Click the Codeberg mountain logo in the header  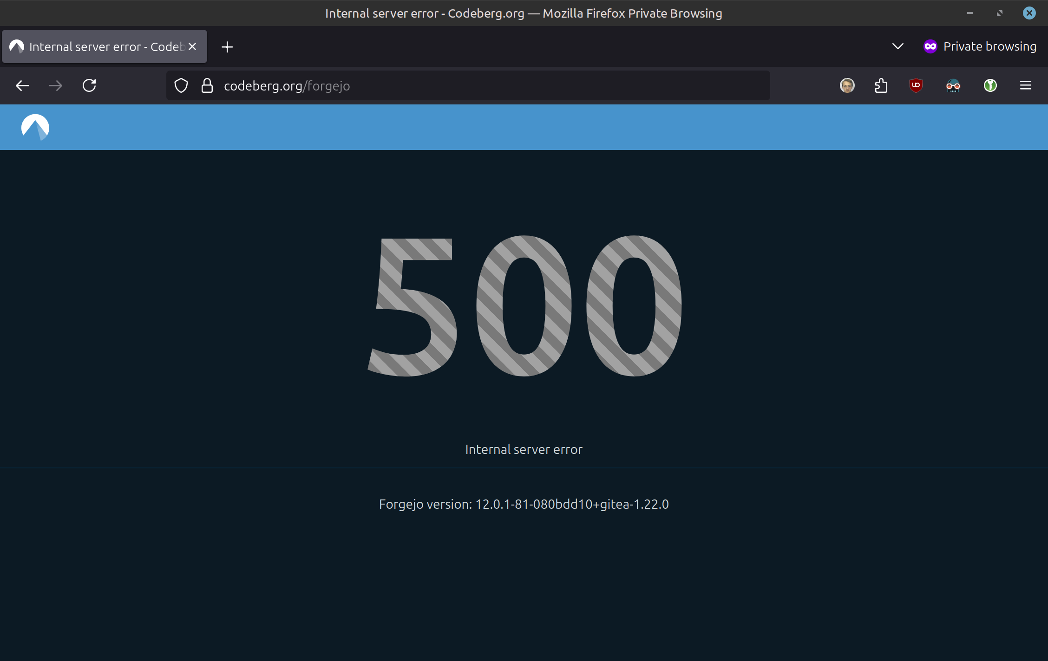tap(35, 127)
